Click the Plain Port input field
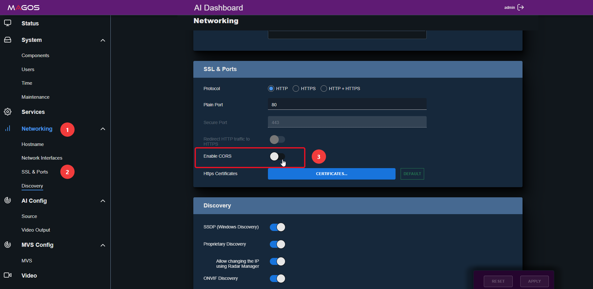 [x=347, y=104]
